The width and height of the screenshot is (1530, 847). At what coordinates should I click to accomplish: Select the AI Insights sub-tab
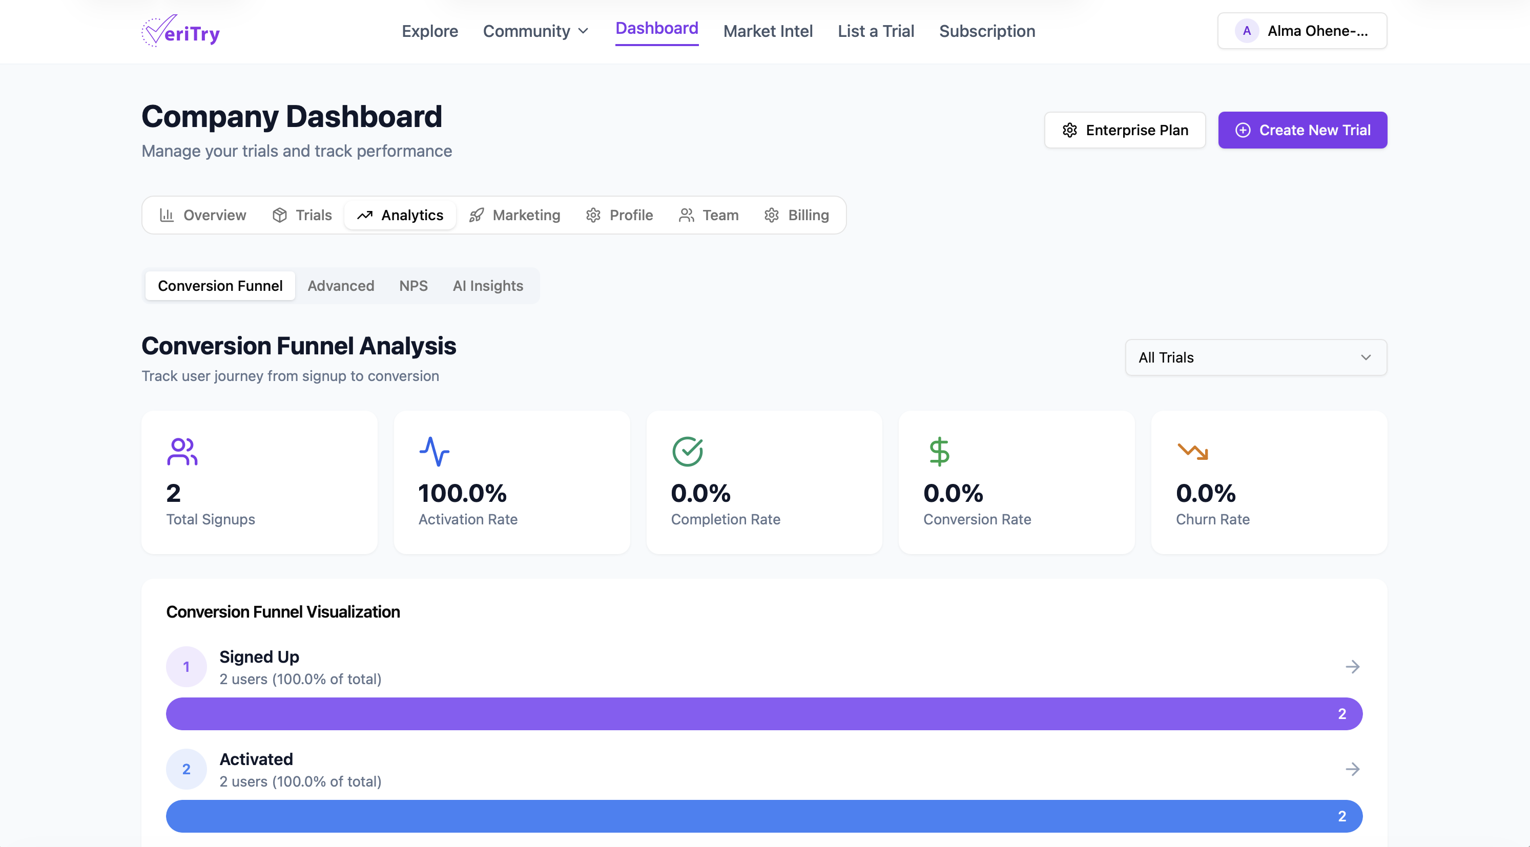pos(488,286)
